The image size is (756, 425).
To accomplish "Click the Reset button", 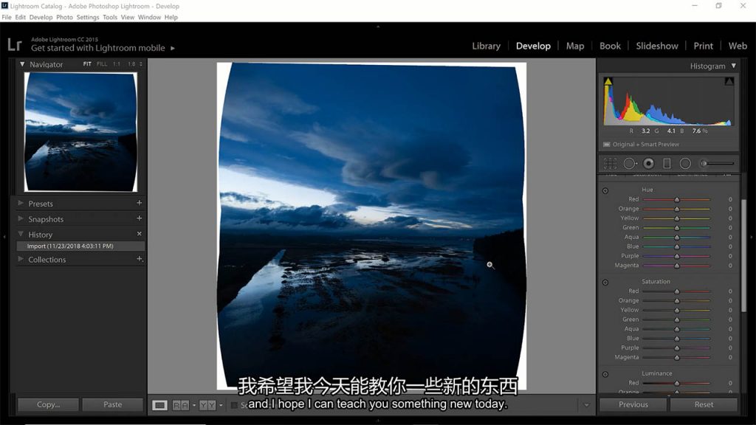I will pos(704,405).
